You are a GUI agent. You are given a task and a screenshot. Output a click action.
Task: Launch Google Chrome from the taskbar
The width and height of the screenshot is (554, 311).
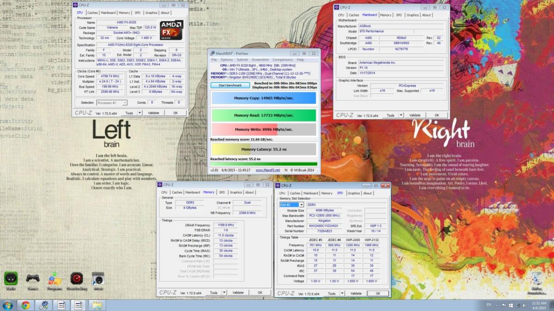[25, 305]
